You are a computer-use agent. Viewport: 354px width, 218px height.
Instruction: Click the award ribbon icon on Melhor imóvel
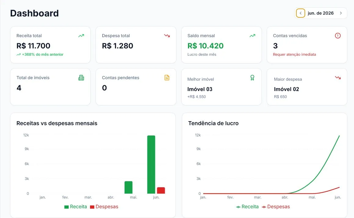click(252, 78)
